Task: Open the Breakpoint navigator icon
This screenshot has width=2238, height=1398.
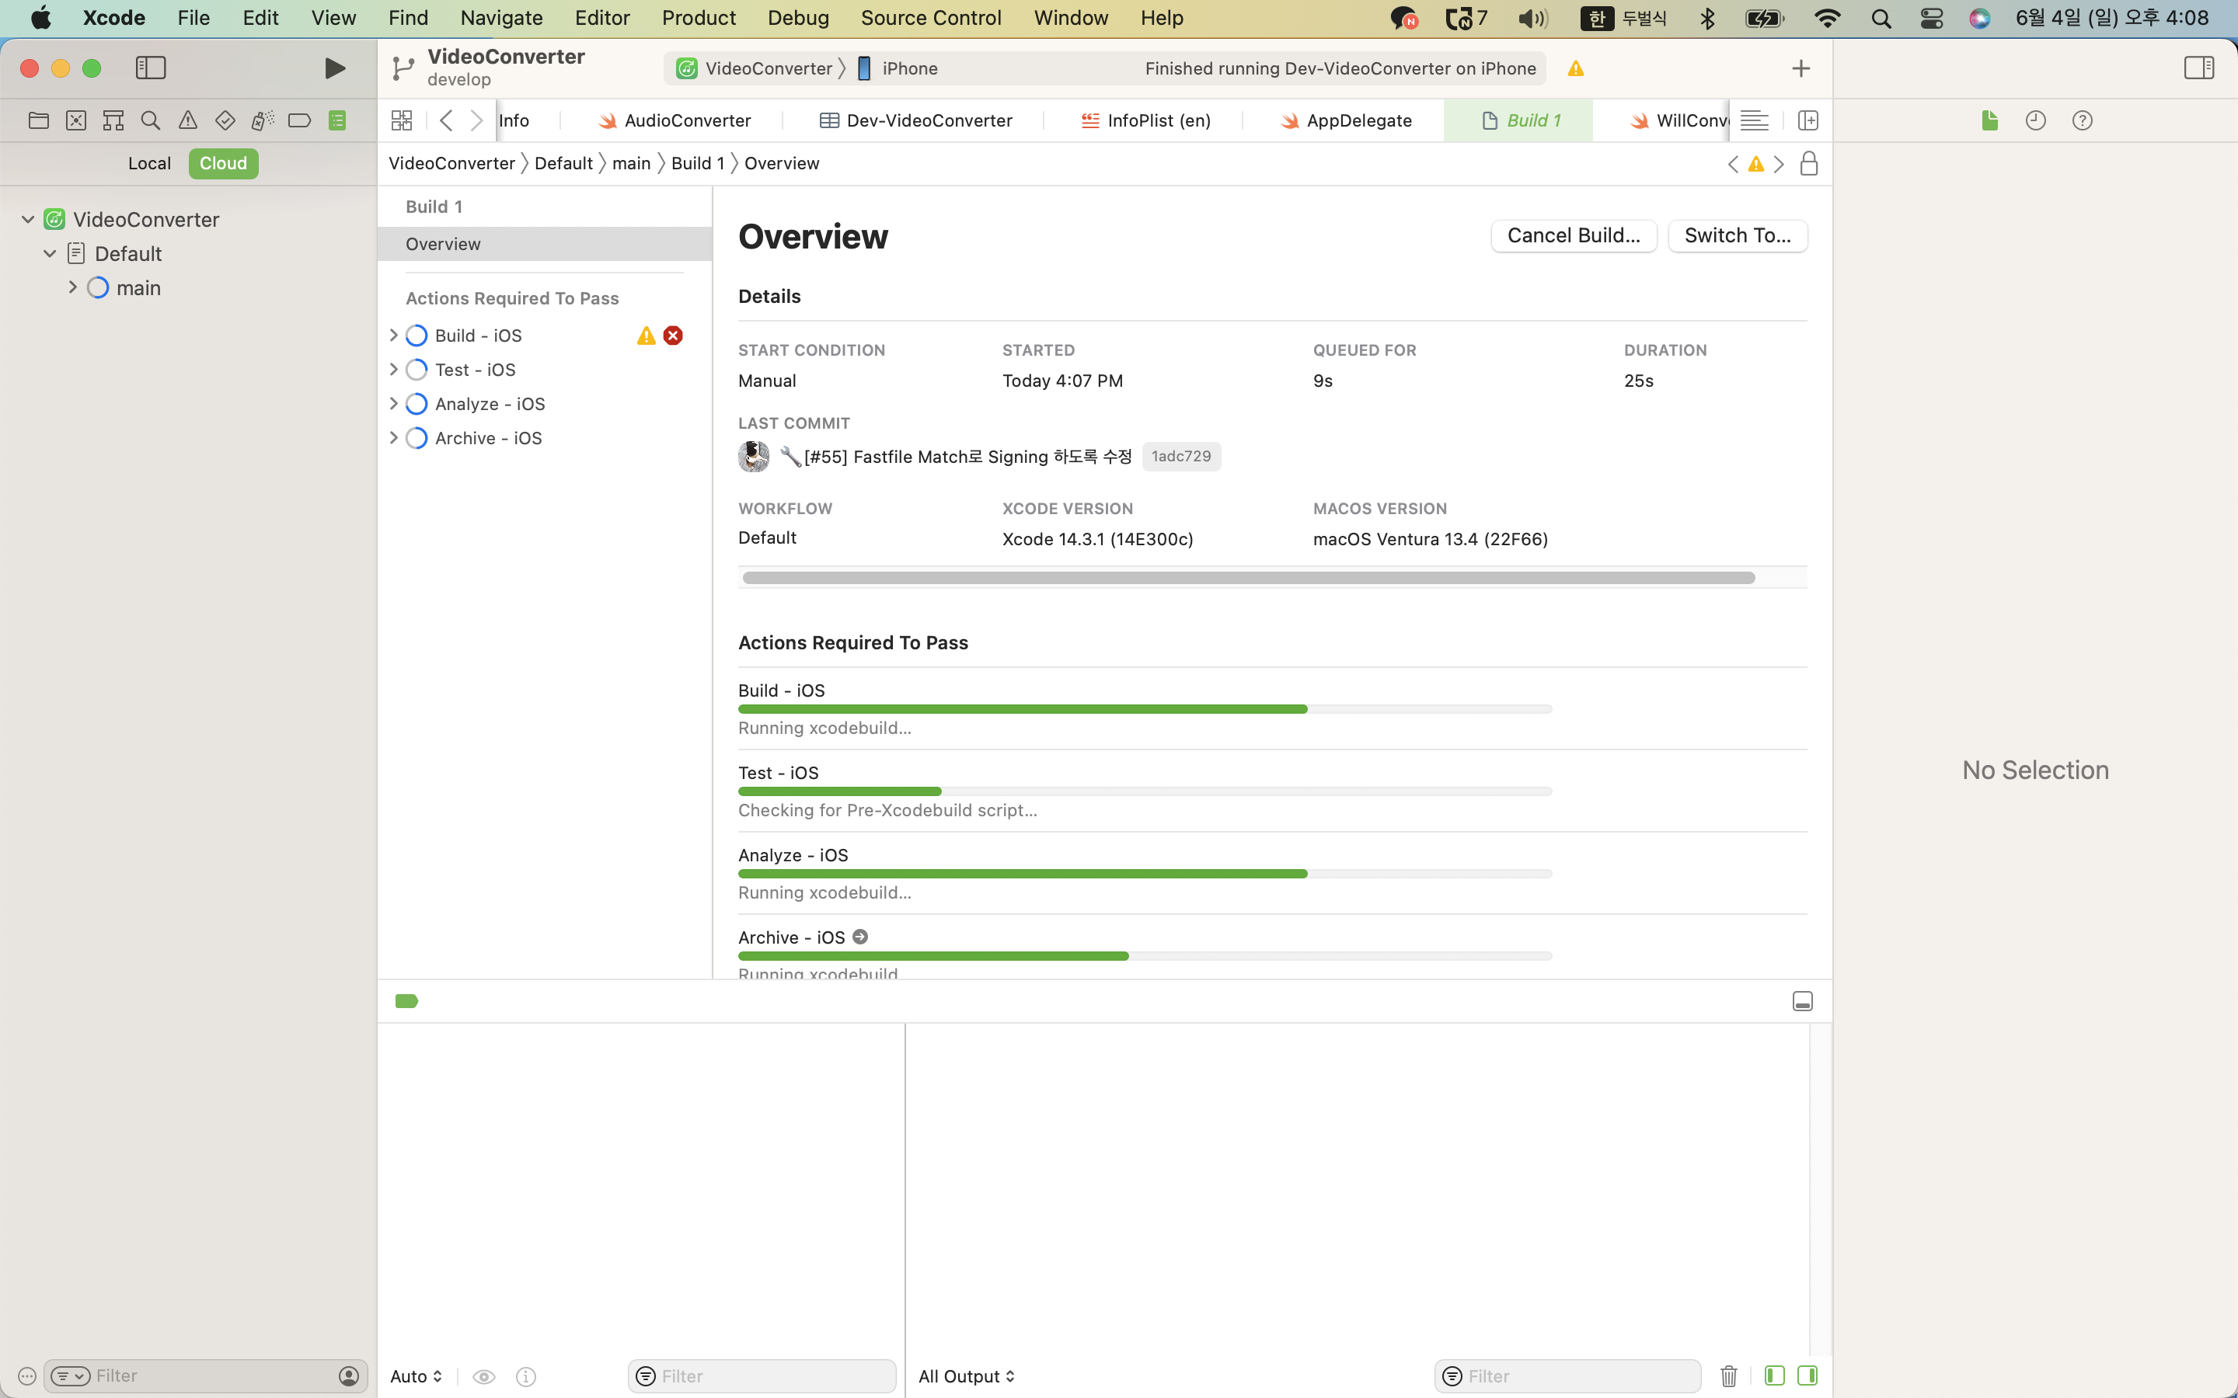Action: click(298, 120)
